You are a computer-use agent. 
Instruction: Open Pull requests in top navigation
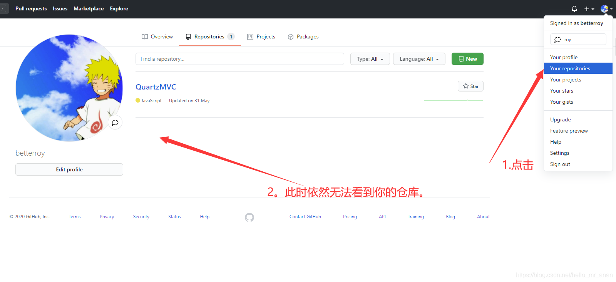pyautogui.click(x=31, y=8)
